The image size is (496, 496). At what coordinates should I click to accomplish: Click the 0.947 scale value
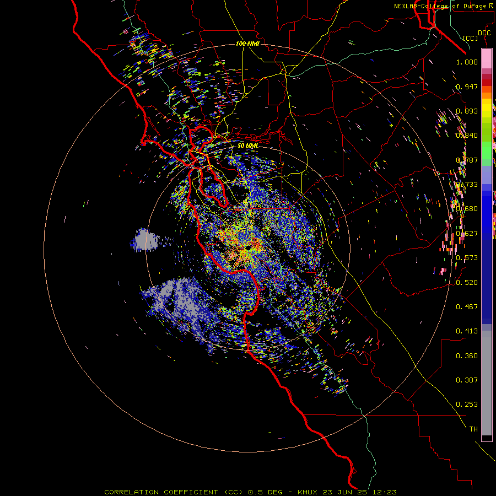467,87
